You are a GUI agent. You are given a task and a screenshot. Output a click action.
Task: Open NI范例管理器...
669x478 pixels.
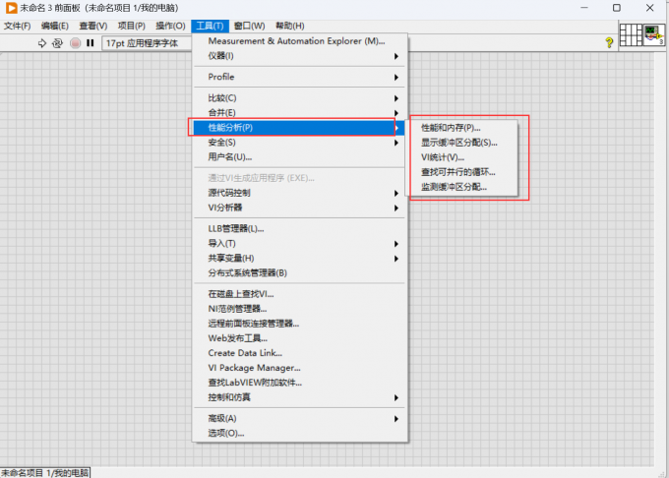(299, 309)
